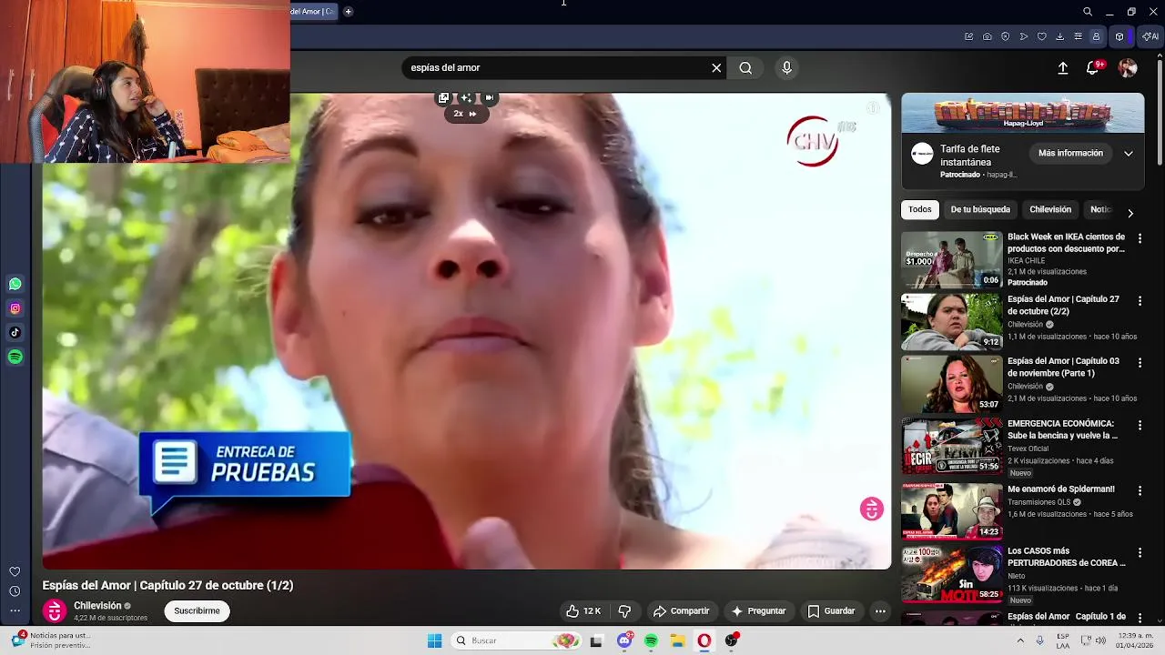The width and height of the screenshot is (1165, 655).
Task: Open options for Capítulo 27 (2/2) video
Action: pyautogui.click(x=1140, y=300)
